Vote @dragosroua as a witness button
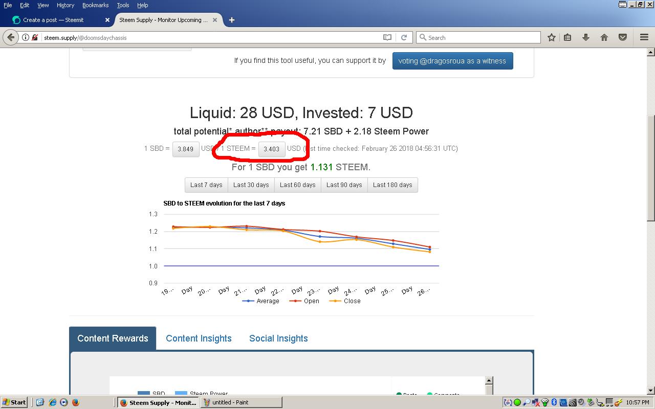Viewport: 655px width, 409px height. click(452, 60)
